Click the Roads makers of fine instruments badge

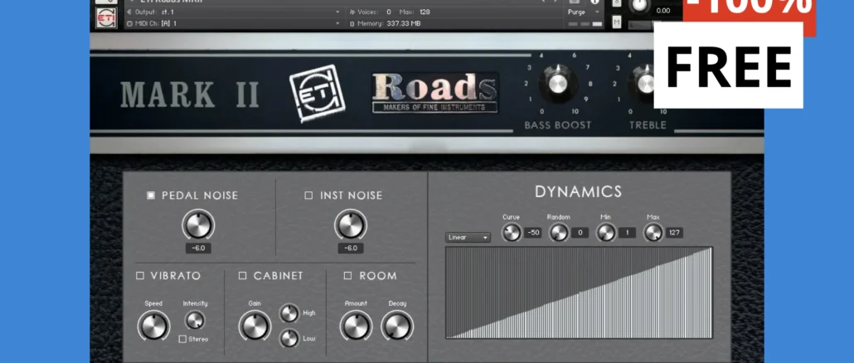pyautogui.click(x=435, y=93)
